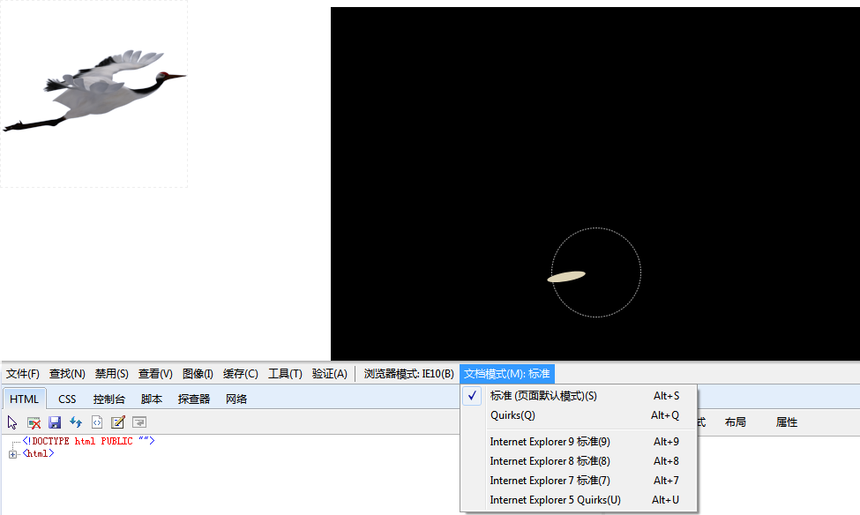Viewport: 860px width, 515px height.
Task: Open the 验证(A) menu
Action: click(x=329, y=374)
